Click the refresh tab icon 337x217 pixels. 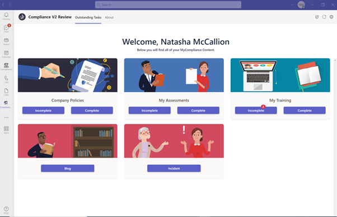324,17
